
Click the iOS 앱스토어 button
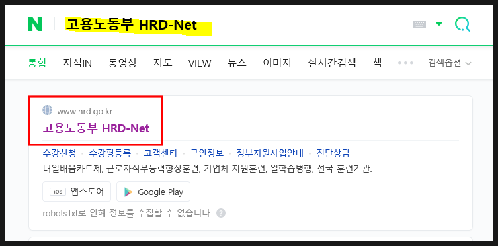(x=77, y=191)
